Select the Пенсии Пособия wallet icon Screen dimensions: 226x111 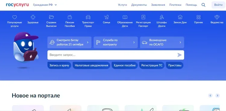(70, 17)
